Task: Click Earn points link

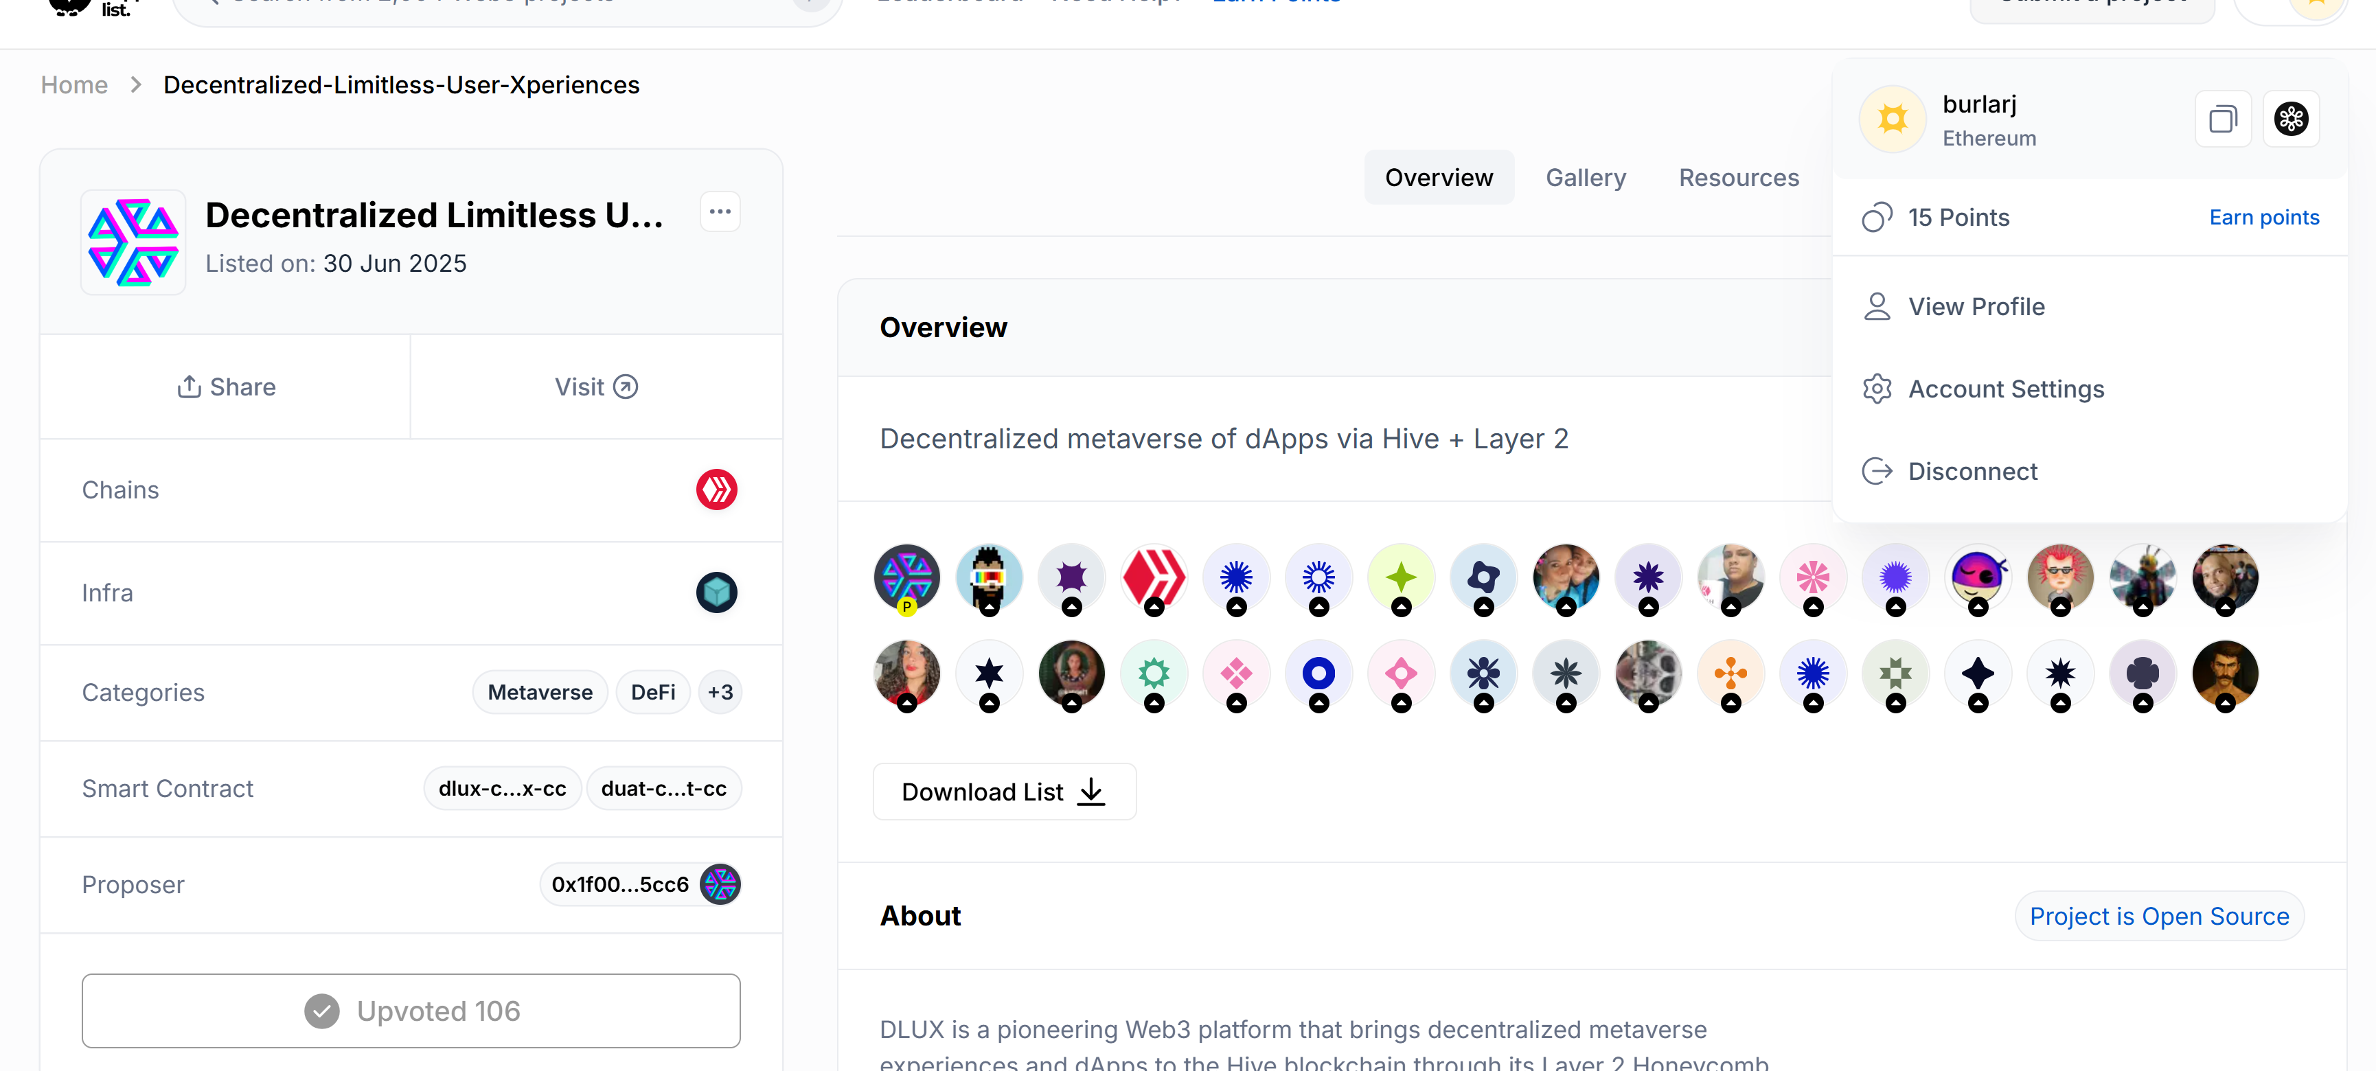Action: [2263, 218]
